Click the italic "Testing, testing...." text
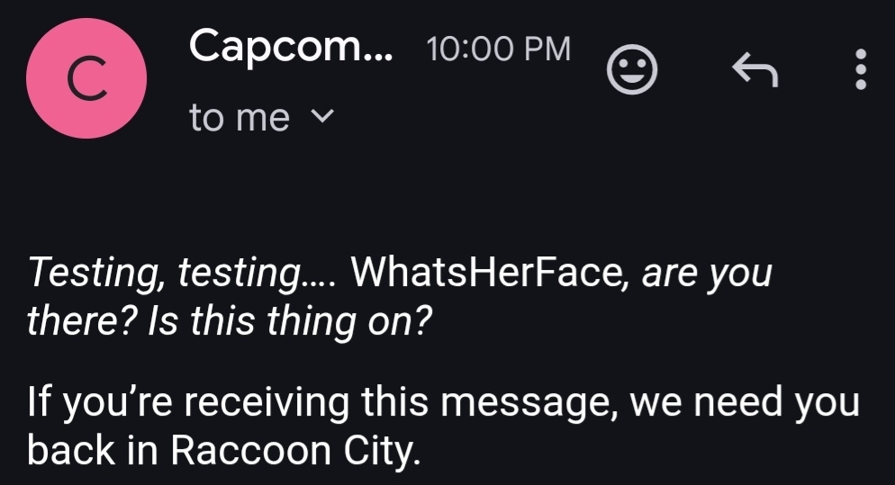The height and width of the screenshot is (485, 895). click(182, 274)
